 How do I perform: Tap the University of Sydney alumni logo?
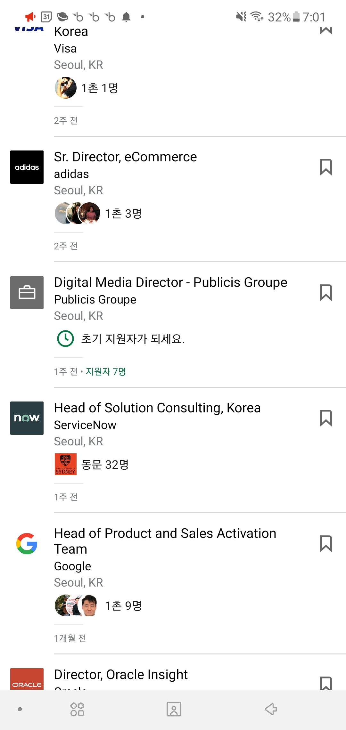pos(66,464)
